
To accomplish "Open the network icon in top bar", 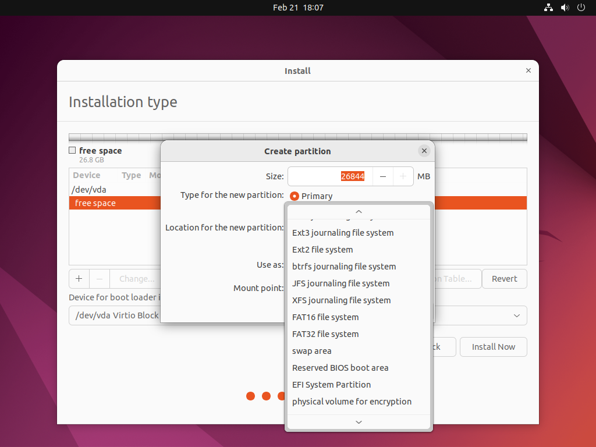I will coord(548,8).
